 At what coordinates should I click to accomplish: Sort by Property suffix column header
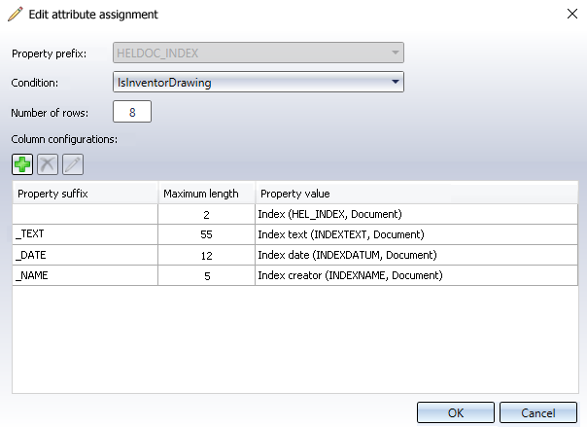click(85, 194)
